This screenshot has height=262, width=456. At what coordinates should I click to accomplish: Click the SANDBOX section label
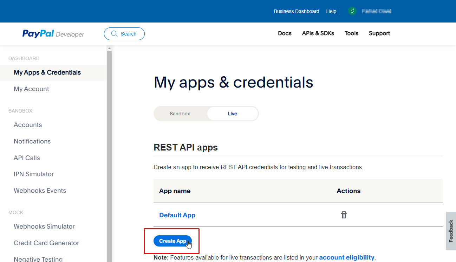point(20,111)
